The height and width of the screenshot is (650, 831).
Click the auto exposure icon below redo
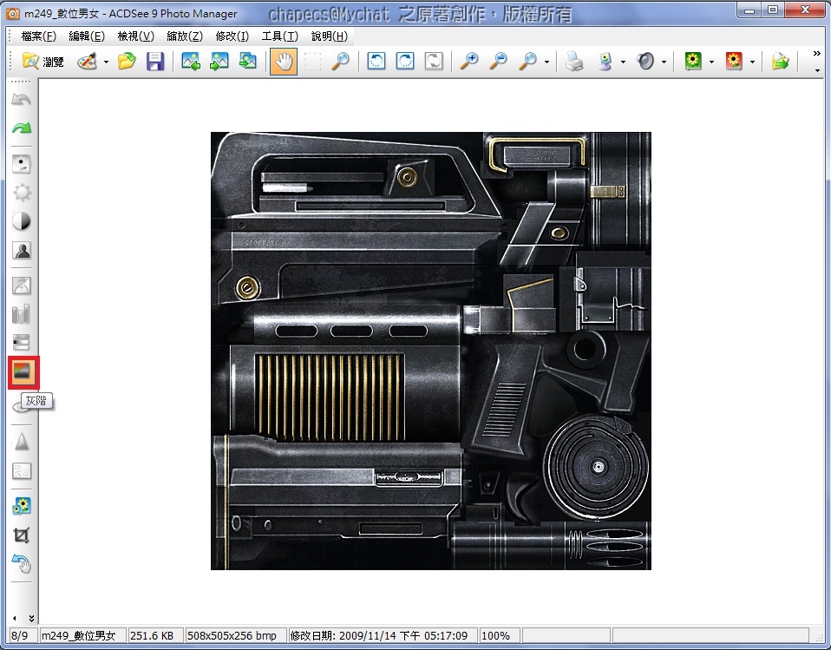tap(22, 164)
